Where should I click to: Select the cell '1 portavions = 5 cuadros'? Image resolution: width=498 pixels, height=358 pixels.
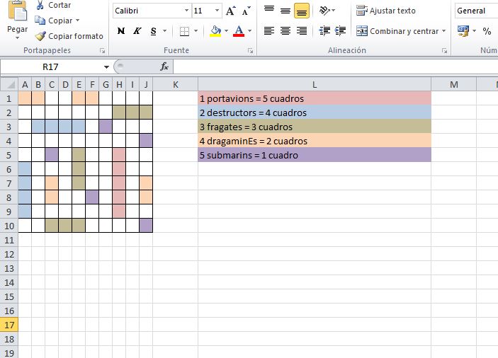pos(315,98)
